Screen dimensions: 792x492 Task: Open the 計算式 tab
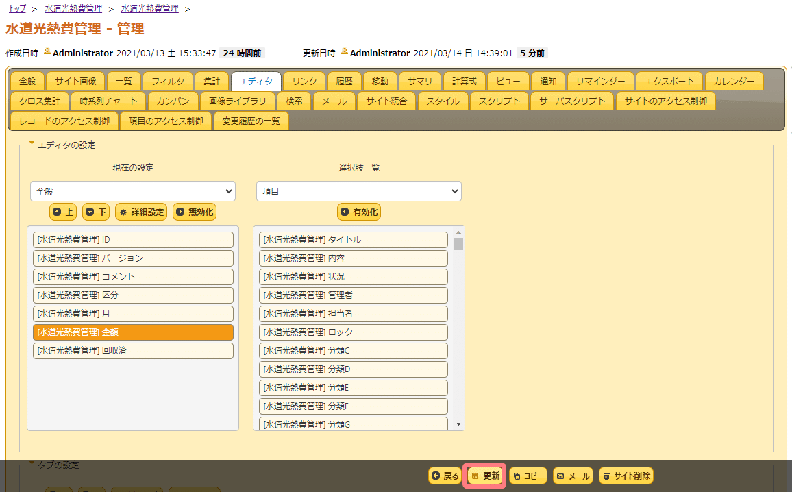(x=465, y=82)
